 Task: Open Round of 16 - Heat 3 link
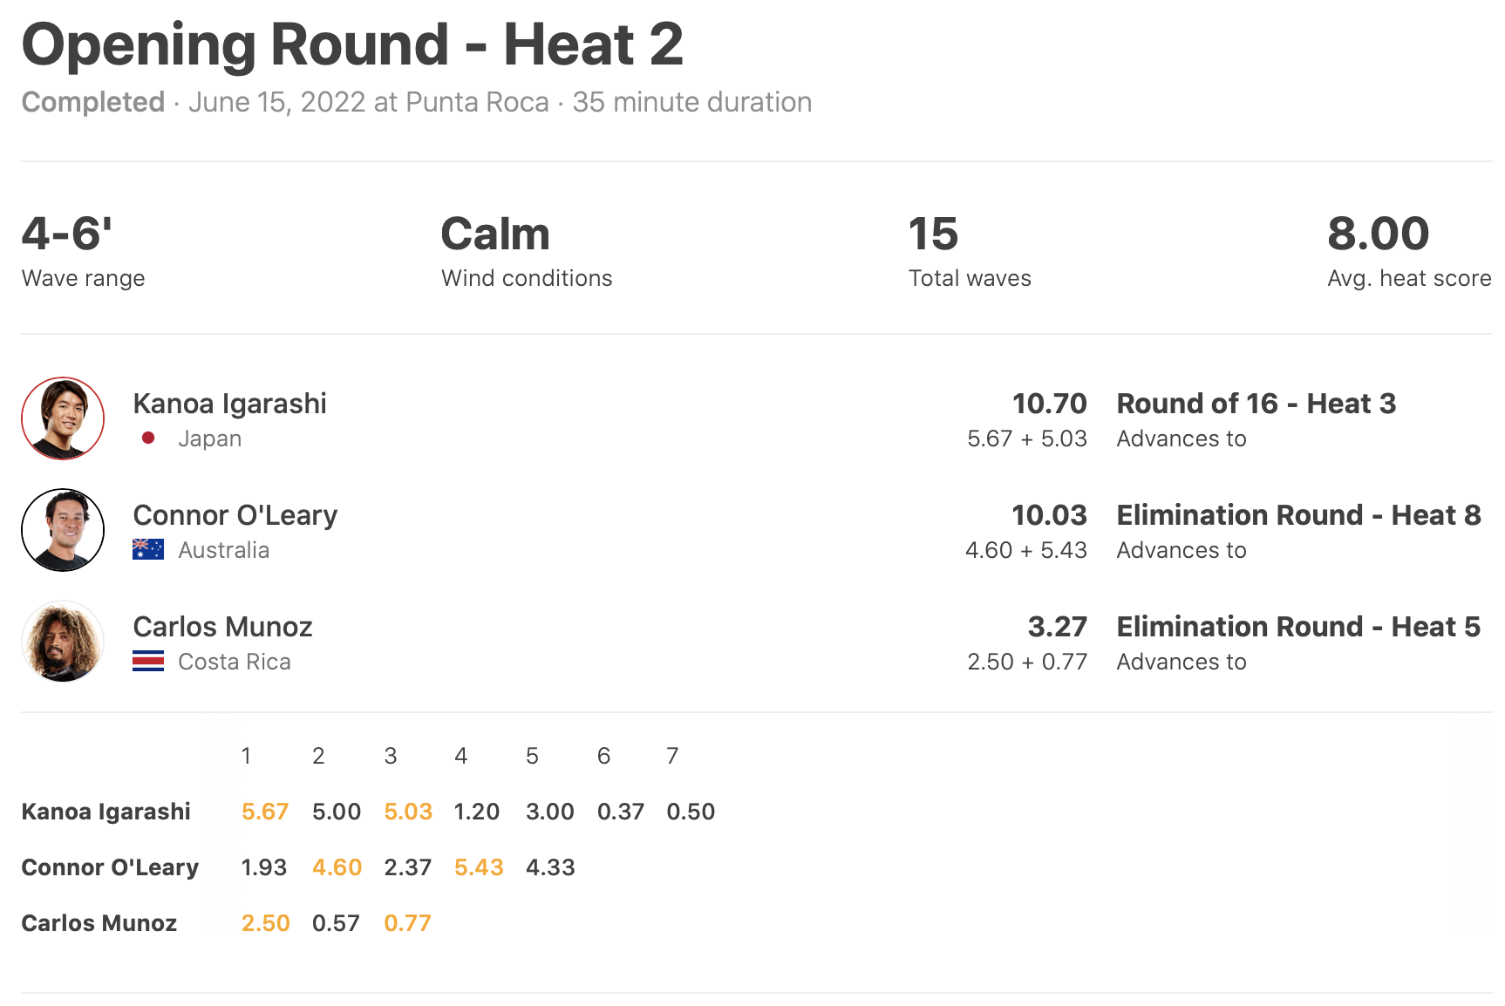(1256, 404)
